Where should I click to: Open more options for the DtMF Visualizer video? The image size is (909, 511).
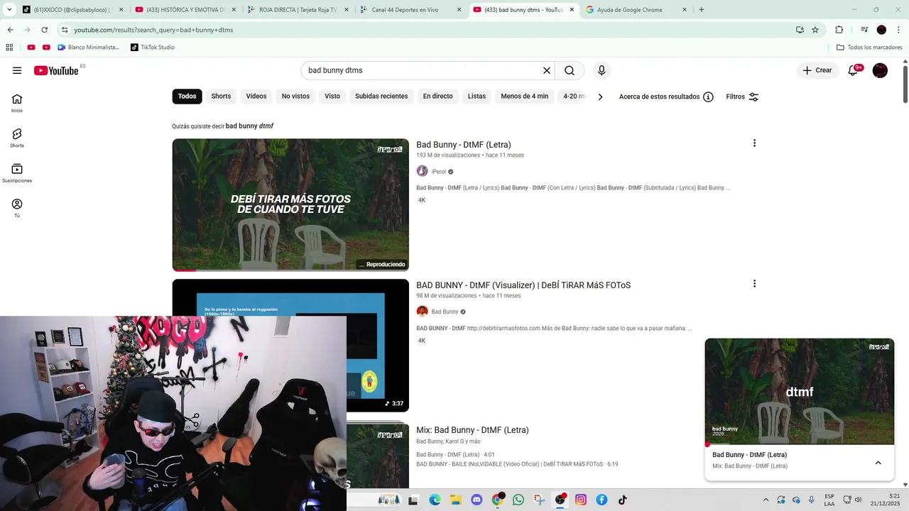pos(754,284)
